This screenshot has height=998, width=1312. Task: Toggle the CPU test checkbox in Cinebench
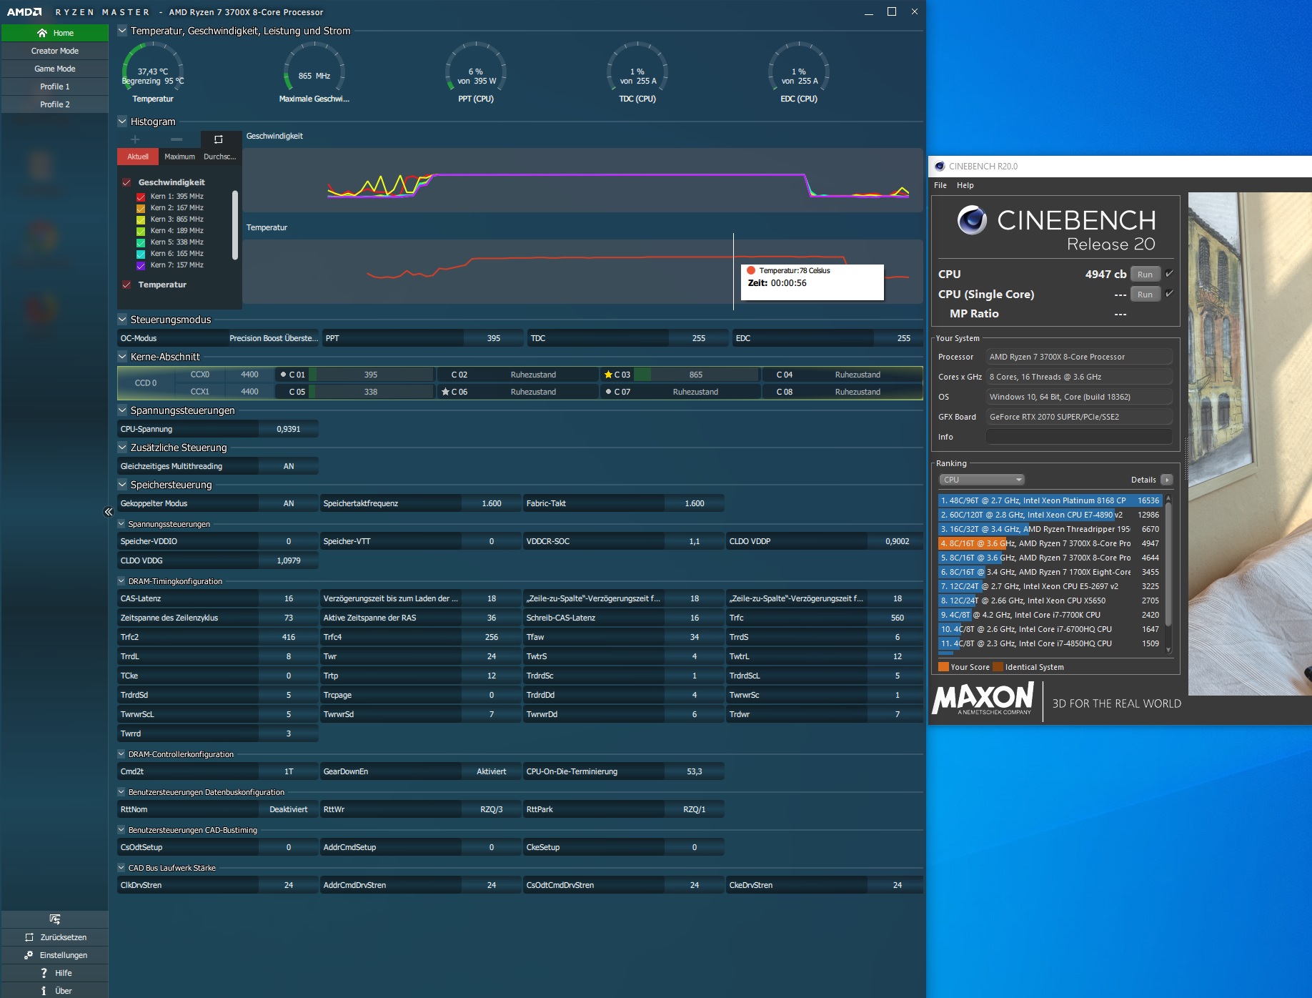pyautogui.click(x=1170, y=274)
